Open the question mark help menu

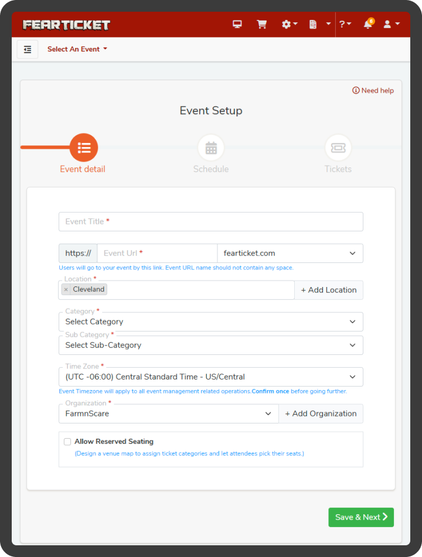(345, 25)
